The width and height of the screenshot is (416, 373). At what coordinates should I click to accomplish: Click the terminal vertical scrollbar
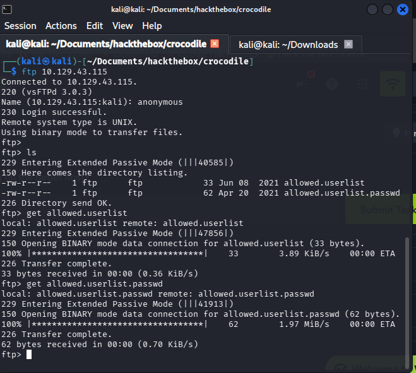tap(408, 302)
